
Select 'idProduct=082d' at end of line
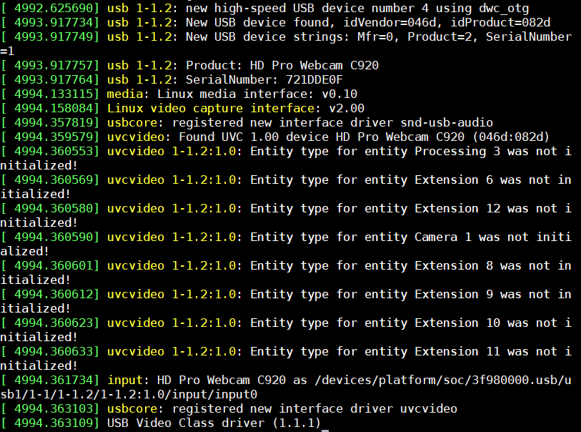point(500,23)
